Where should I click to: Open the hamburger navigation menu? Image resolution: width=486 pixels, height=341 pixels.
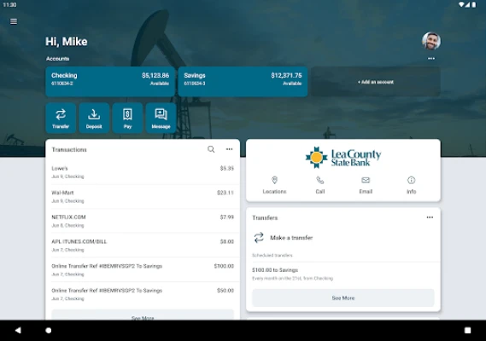point(14,21)
